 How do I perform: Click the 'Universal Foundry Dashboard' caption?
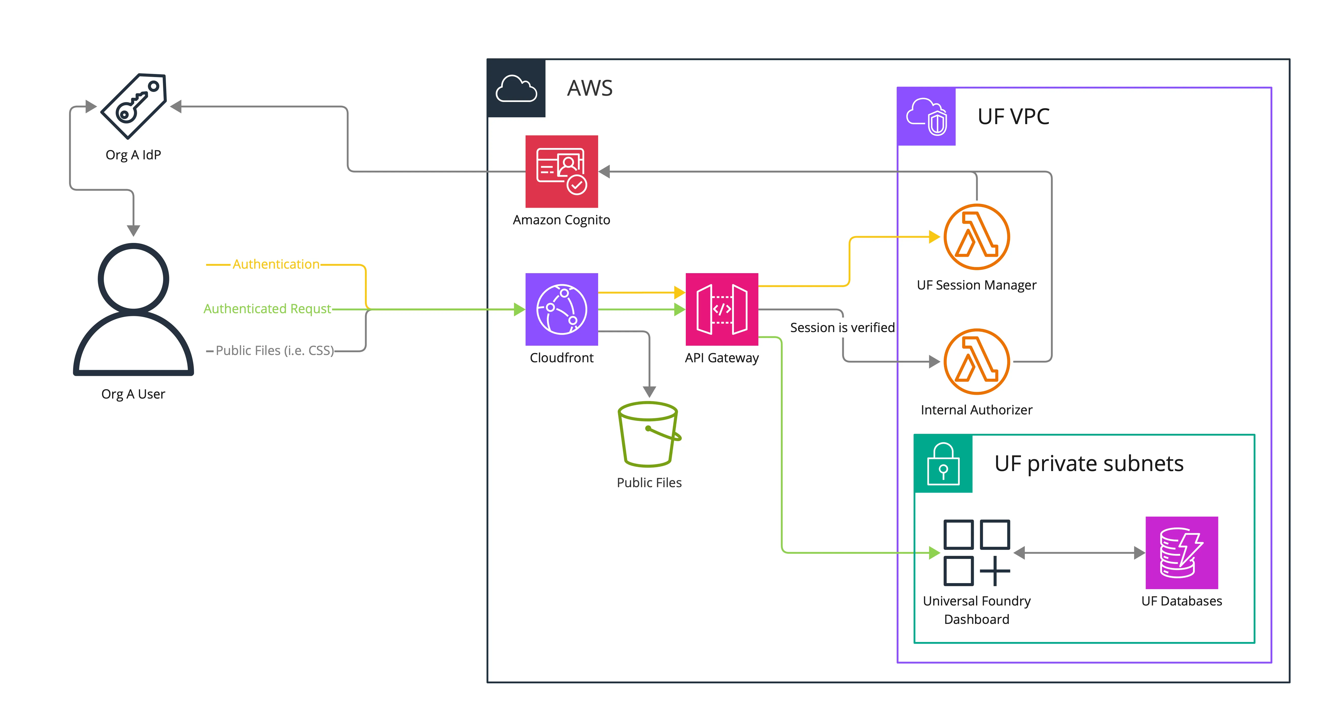(977, 610)
